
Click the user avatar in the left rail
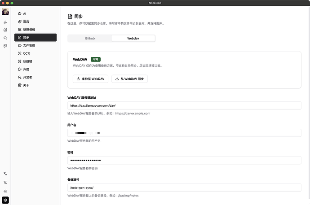(x=5, y=12)
